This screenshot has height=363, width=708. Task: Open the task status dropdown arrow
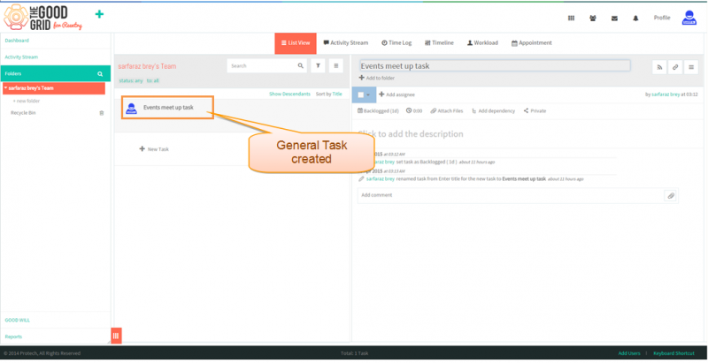pyautogui.click(x=368, y=95)
